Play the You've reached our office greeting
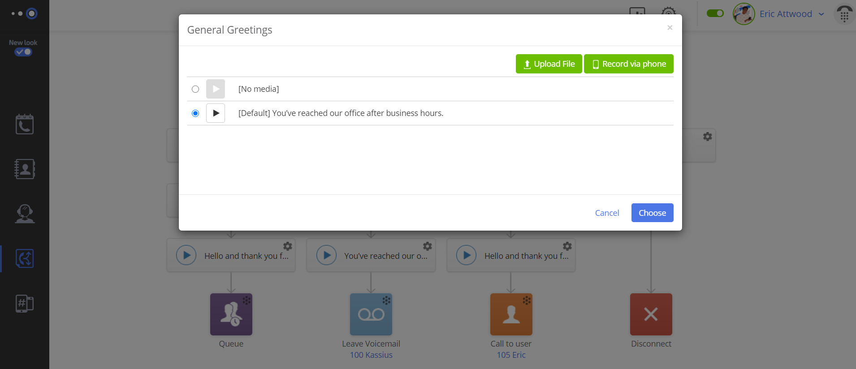The width and height of the screenshot is (856, 369). pyautogui.click(x=326, y=255)
